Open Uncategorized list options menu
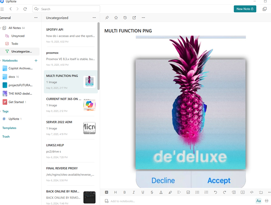Viewport: 271px width, 205px height. tap(94, 18)
